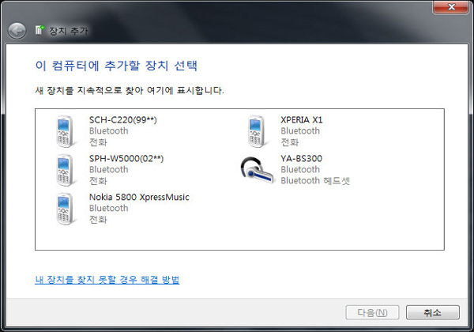Select the device name YA-BS300
Image resolution: width=474 pixels, height=332 pixels.
coord(302,159)
